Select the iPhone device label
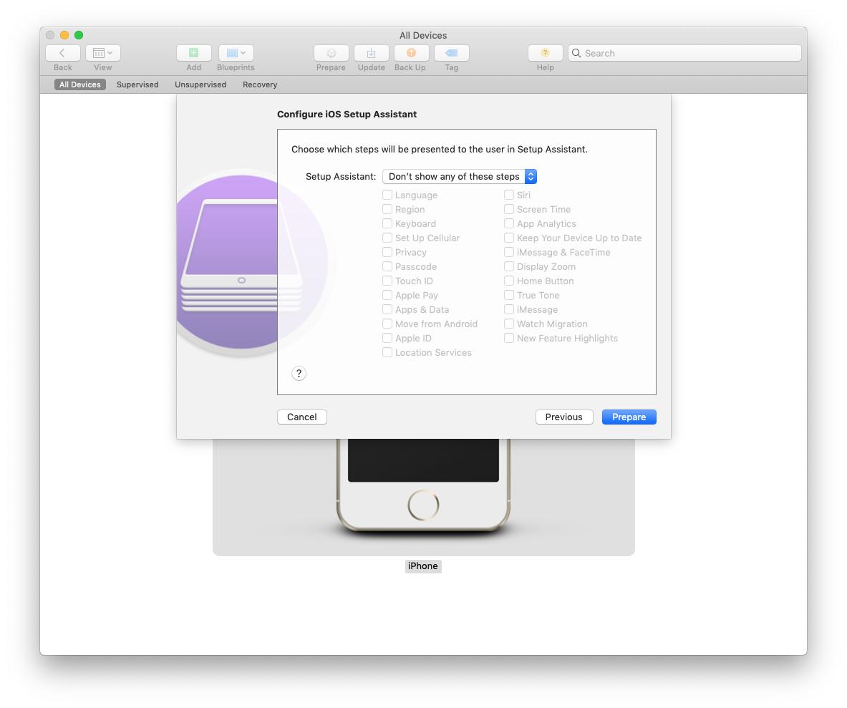The width and height of the screenshot is (847, 708). click(x=423, y=566)
